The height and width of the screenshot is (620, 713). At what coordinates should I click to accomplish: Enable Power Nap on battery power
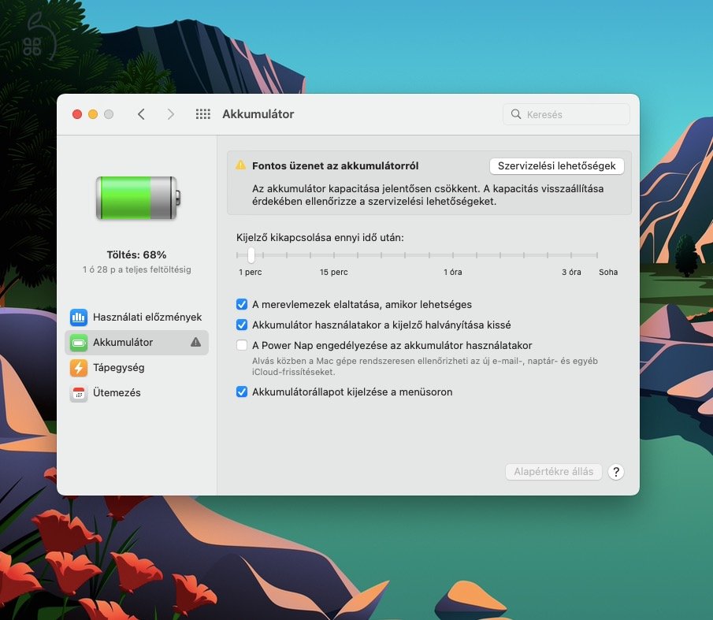point(241,345)
